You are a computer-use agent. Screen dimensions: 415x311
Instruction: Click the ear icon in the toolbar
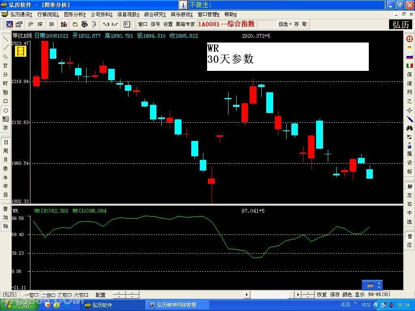[x=94, y=24]
